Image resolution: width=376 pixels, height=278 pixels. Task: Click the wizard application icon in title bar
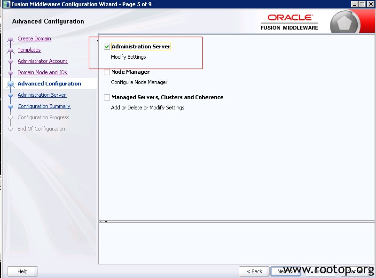(x=7, y=4)
